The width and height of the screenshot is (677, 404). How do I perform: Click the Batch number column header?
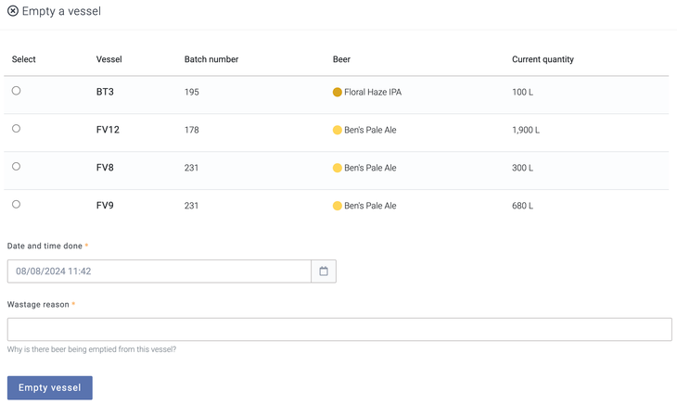point(211,59)
